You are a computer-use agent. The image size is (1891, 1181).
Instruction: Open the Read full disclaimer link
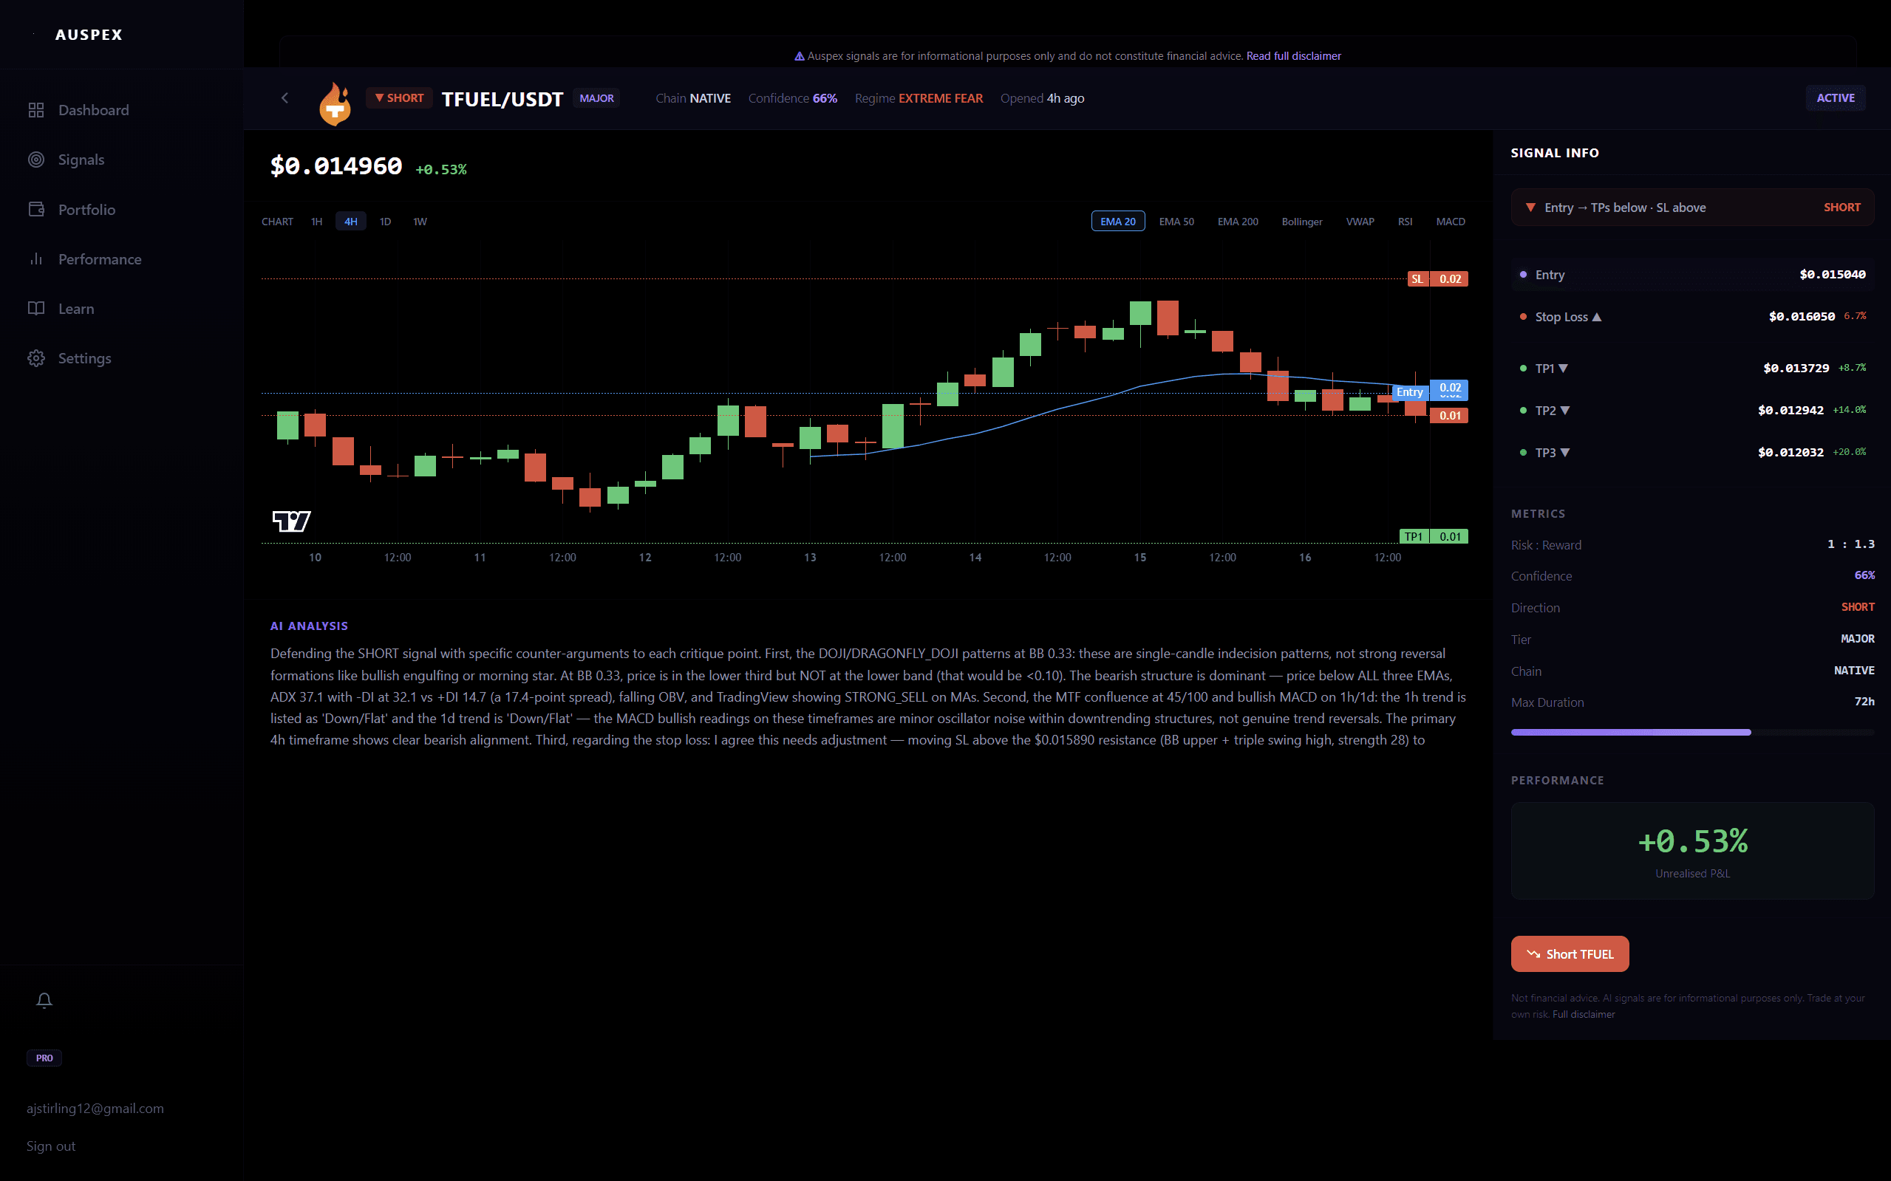tap(1292, 55)
